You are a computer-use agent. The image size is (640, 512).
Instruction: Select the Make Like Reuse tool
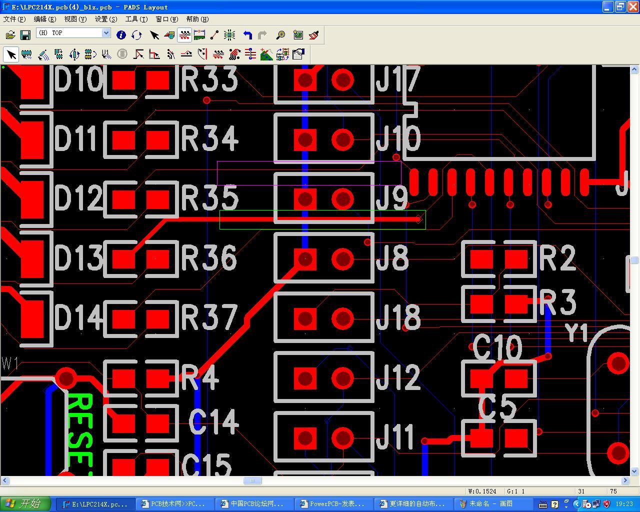(282, 54)
